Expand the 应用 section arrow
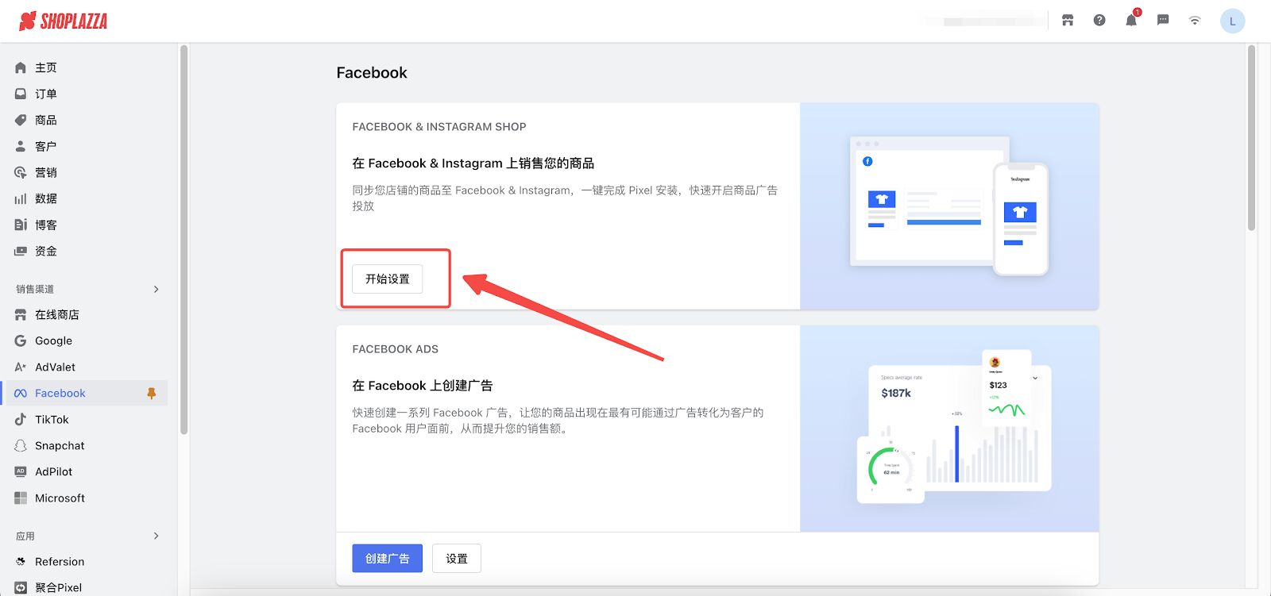This screenshot has height=596, width=1271. click(x=156, y=536)
